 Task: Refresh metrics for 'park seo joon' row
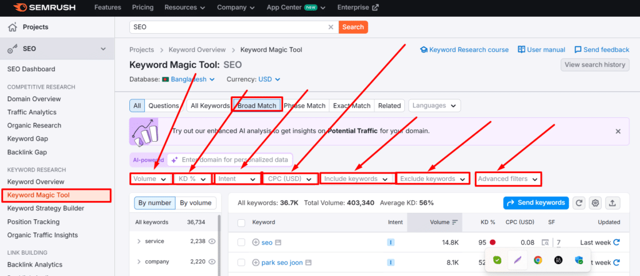click(617, 262)
